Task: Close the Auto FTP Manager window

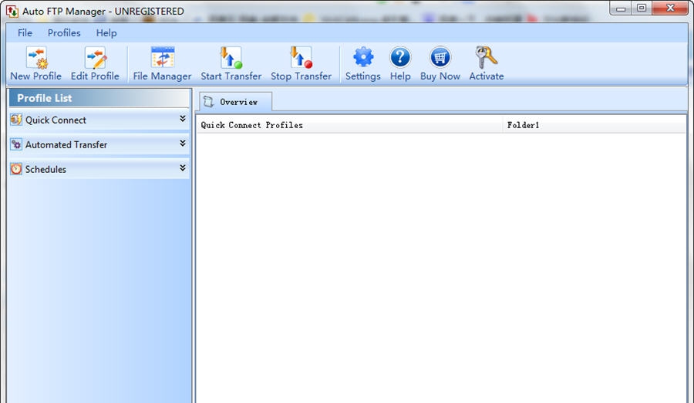Action: pyautogui.click(x=670, y=8)
